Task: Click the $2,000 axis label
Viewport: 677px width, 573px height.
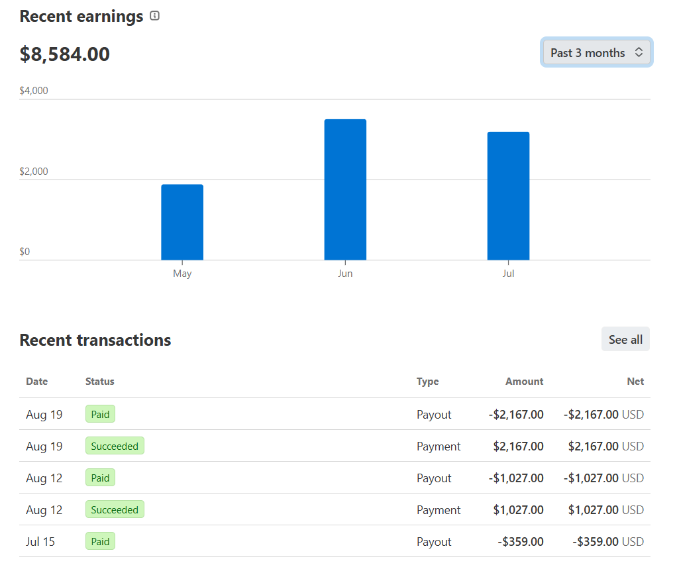Action: pyautogui.click(x=34, y=172)
